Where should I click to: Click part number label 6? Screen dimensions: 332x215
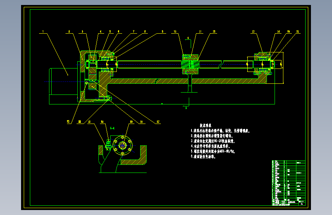(x=118, y=31)
